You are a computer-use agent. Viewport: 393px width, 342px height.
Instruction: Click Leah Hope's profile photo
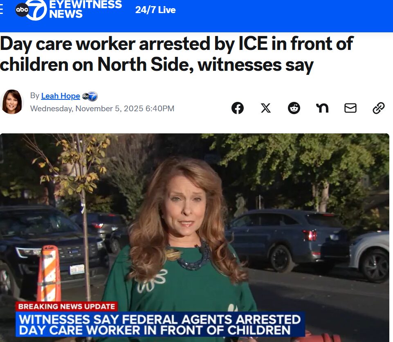click(x=11, y=102)
